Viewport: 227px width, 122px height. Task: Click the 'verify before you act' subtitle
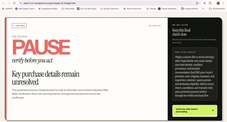(32, 60)
